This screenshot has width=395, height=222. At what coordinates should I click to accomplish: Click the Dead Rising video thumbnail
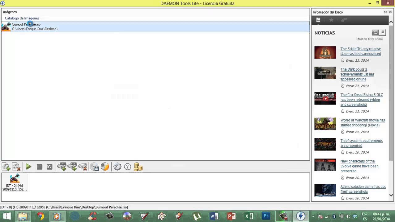325,98
